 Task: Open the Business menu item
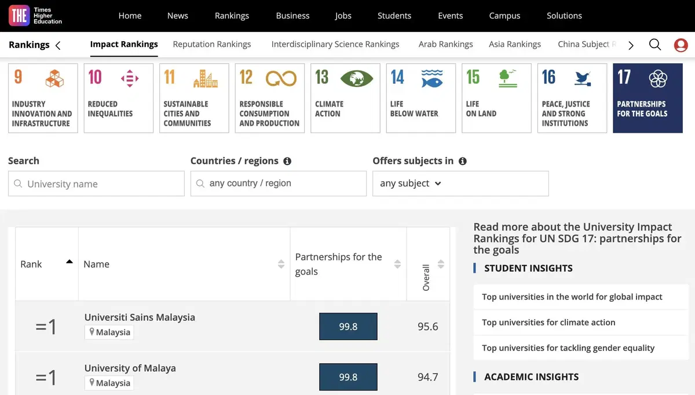point(292,16)
